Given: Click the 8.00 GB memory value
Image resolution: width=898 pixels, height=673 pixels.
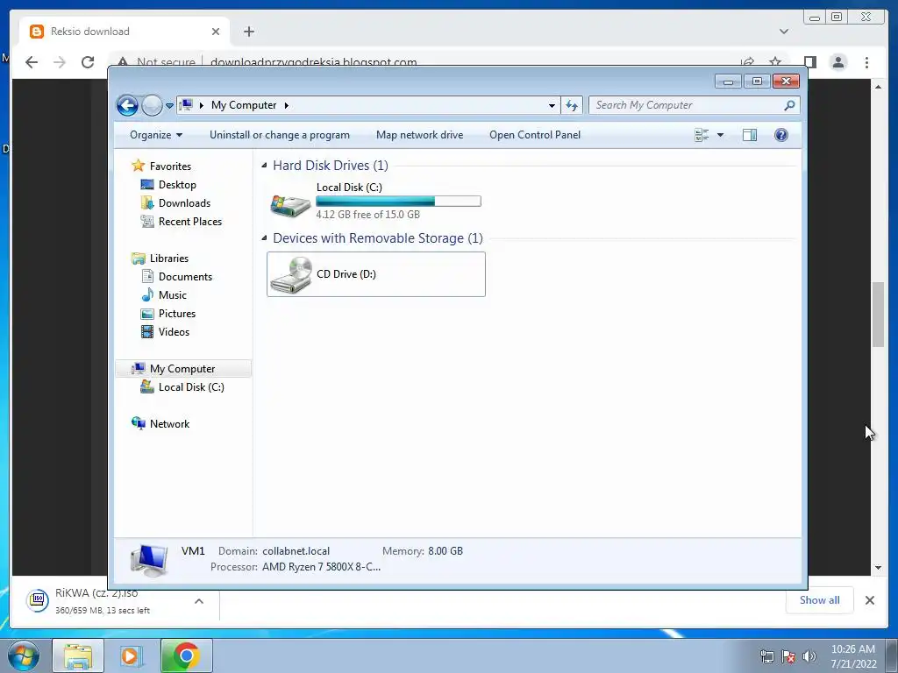Looking at the screenshot, I should [445, 551].
